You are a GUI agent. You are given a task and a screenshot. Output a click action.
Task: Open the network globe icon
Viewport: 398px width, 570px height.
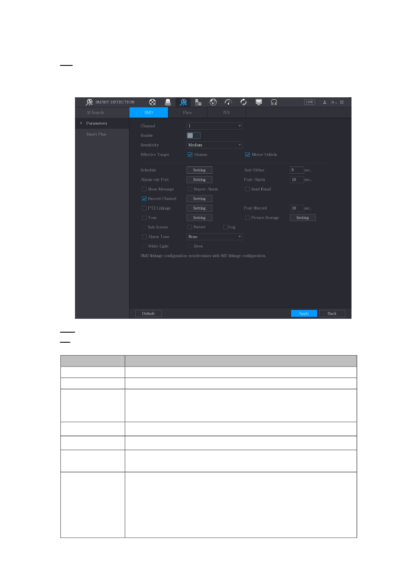[213, 102]
